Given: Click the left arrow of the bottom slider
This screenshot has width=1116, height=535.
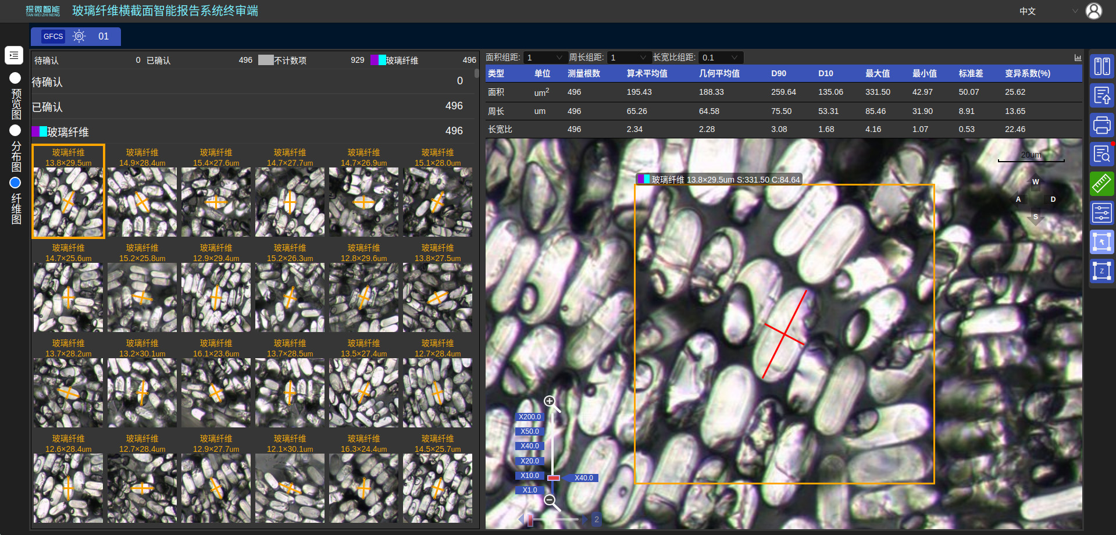Looking at the screenshot, I should pyautogui.click(x=520, y=519).
